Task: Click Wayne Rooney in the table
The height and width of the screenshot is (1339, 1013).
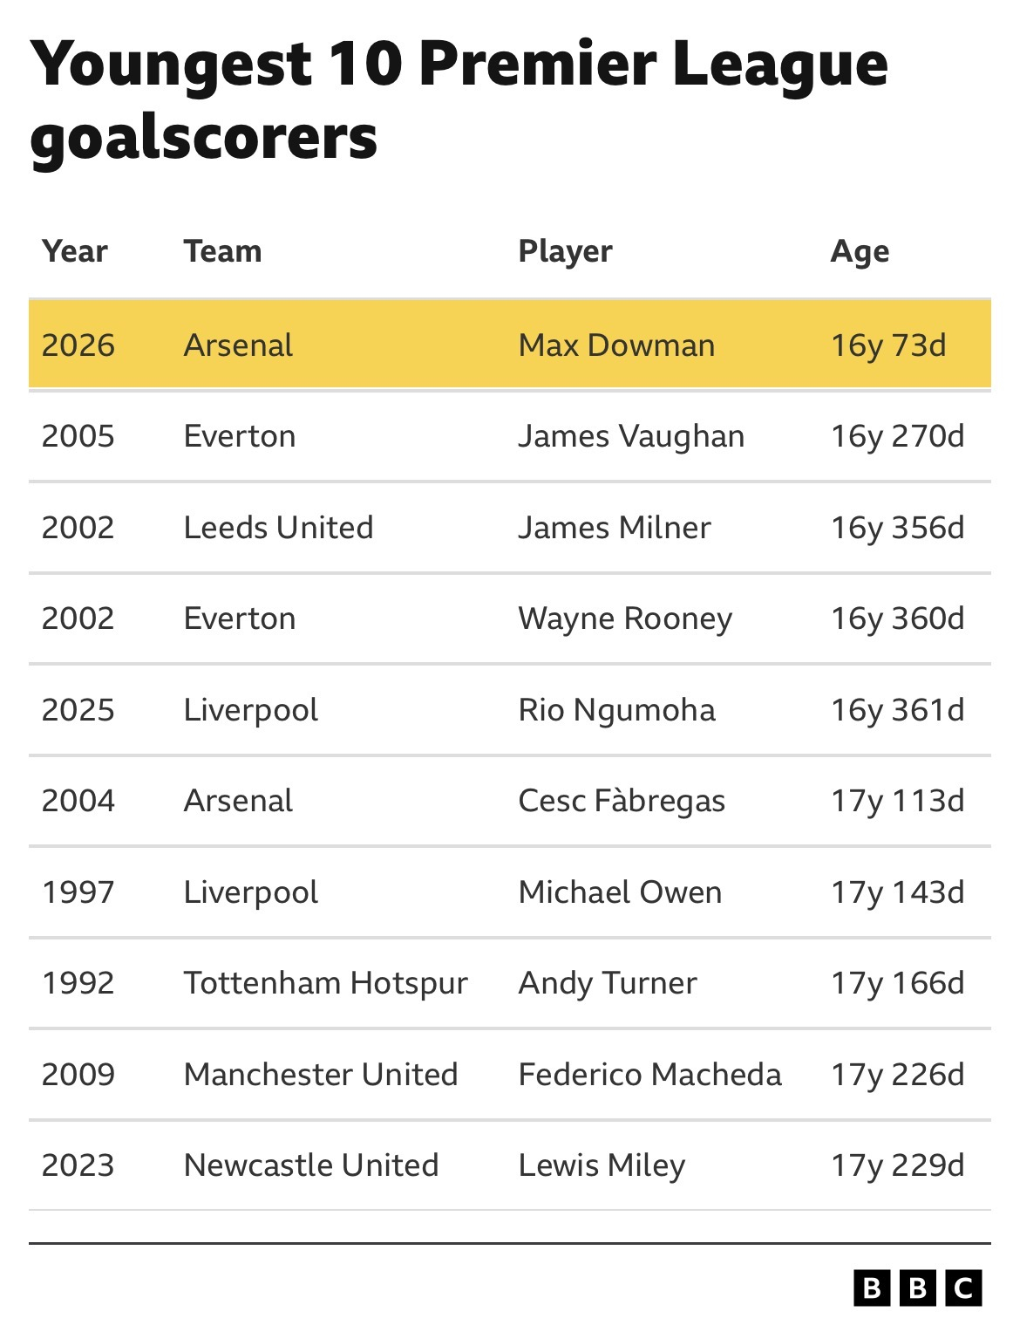Action: pyautogui.click(x=625, y=618)
